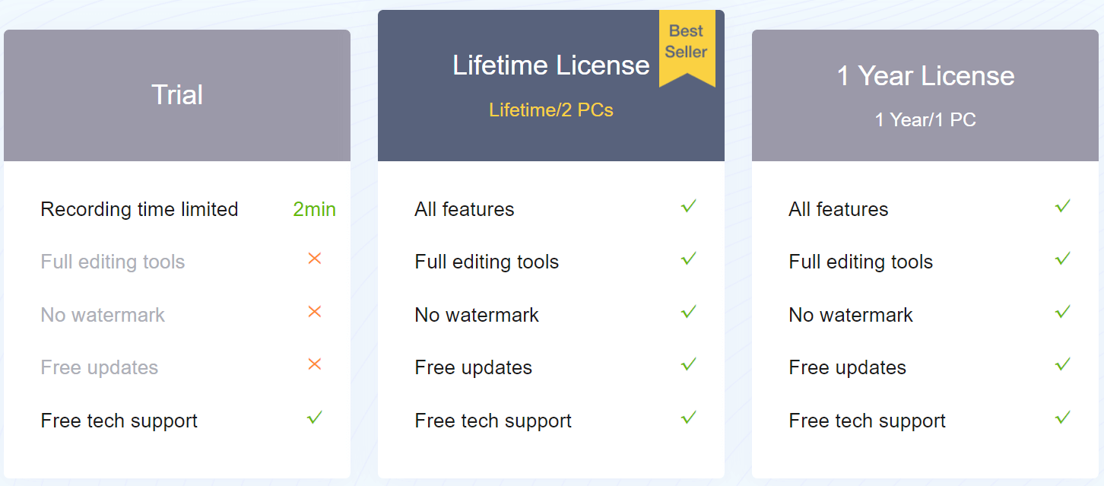Viewport: 1104px width, 486px height.
Task: Click the Best Seller ribbon badge
Action: [x=687, y=48]
